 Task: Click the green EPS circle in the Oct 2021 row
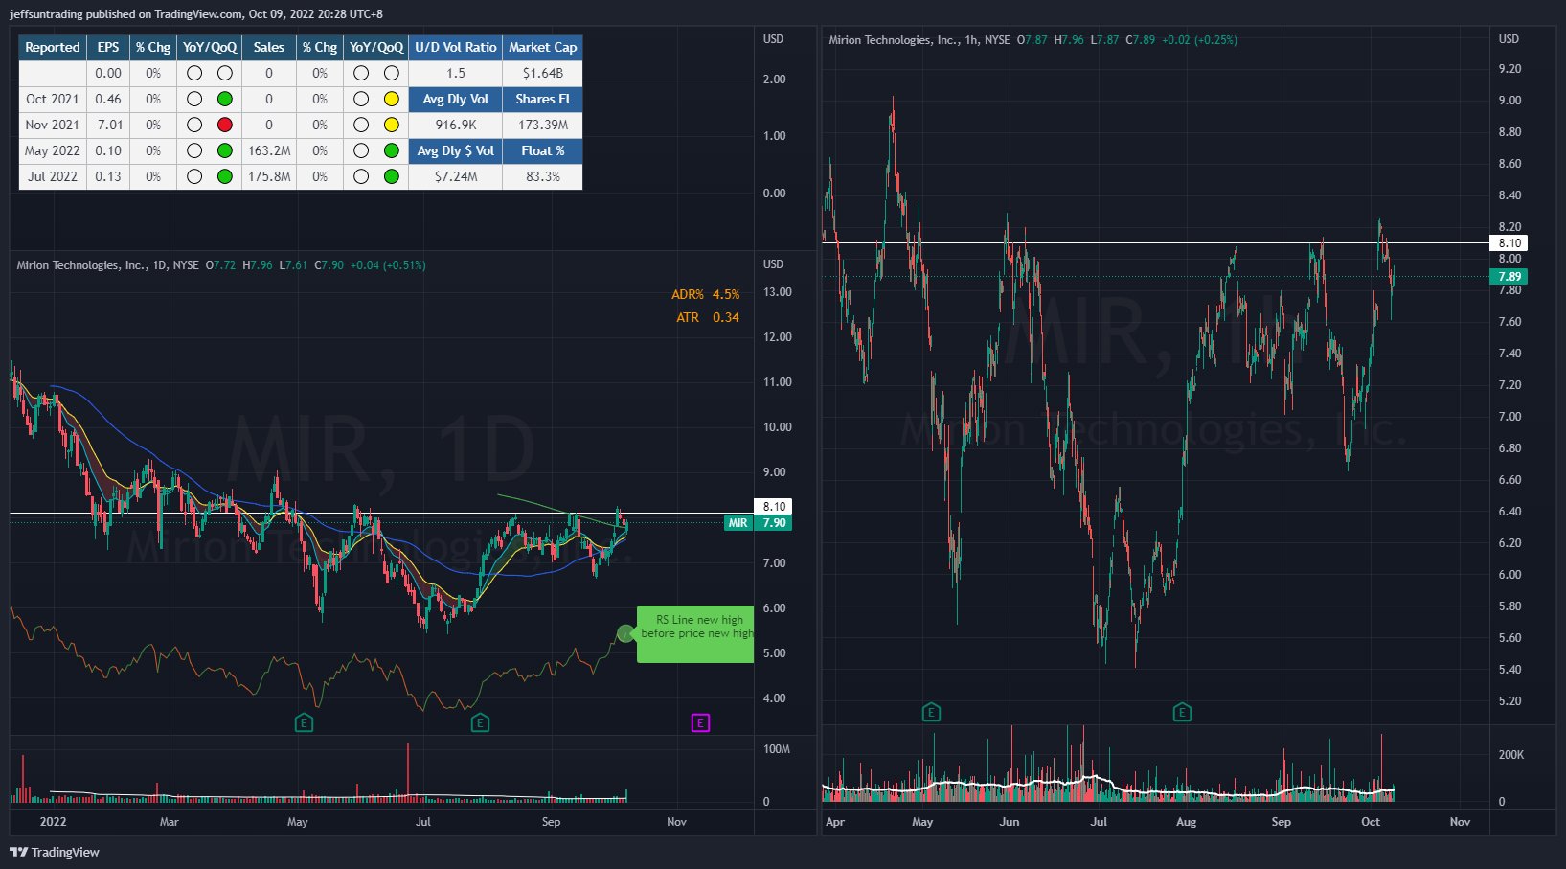[225, 99]
